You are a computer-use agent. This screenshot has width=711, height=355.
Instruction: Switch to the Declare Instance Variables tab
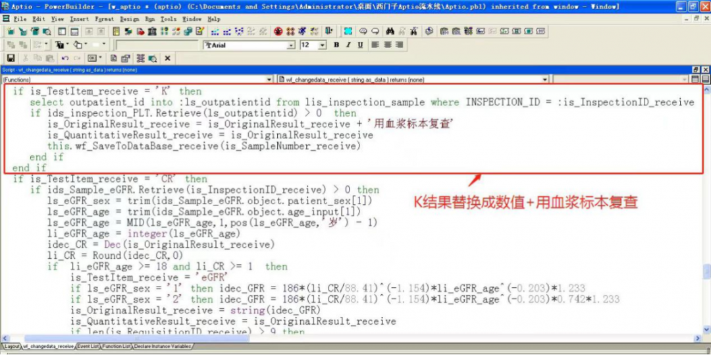pyautogui.click(x=163, y=346)
